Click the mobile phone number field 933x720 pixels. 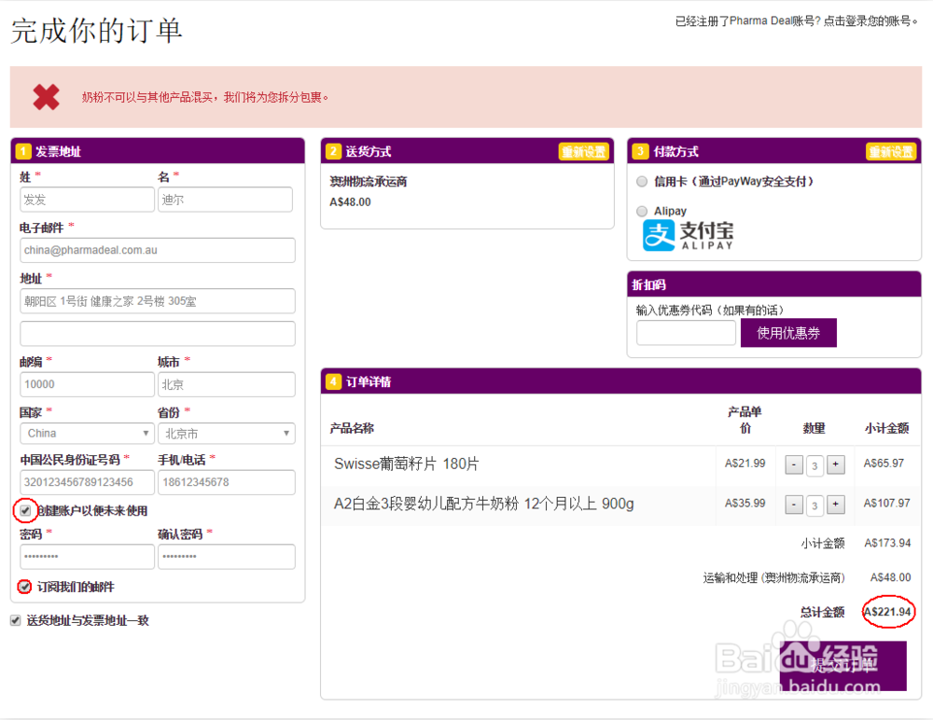click(226, 482)
